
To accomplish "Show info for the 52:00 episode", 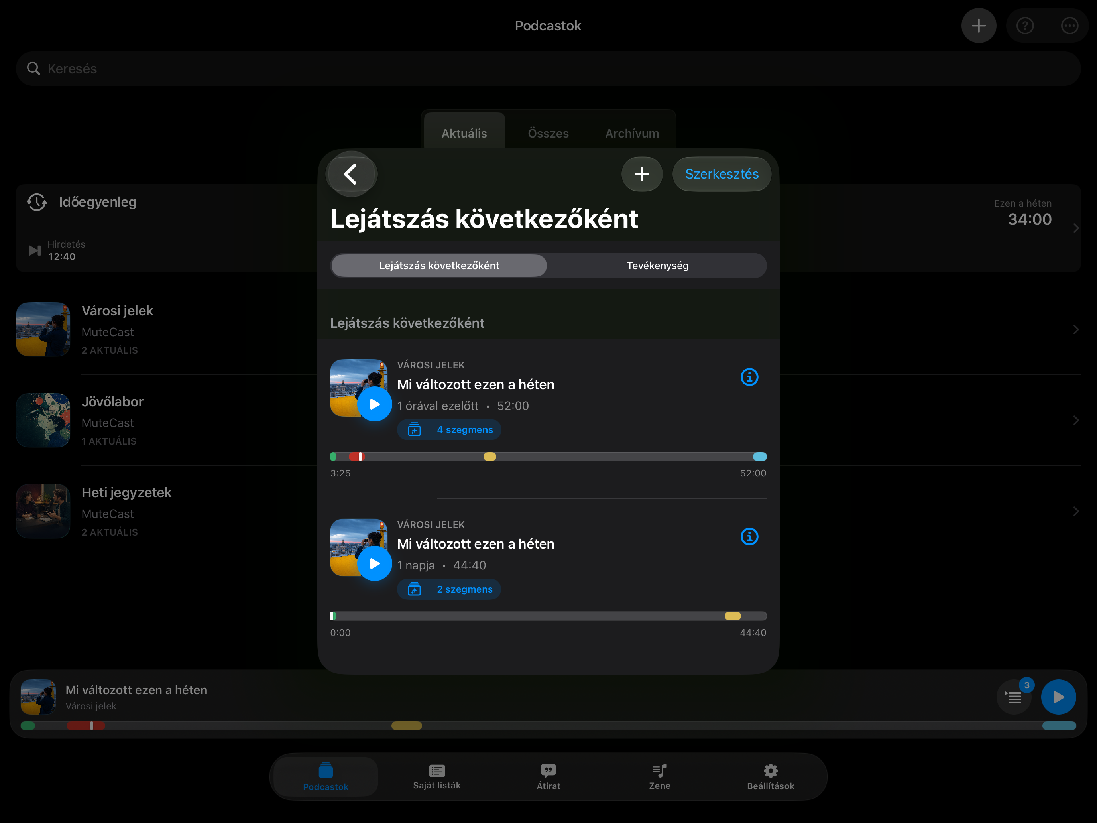I will 749,377.
